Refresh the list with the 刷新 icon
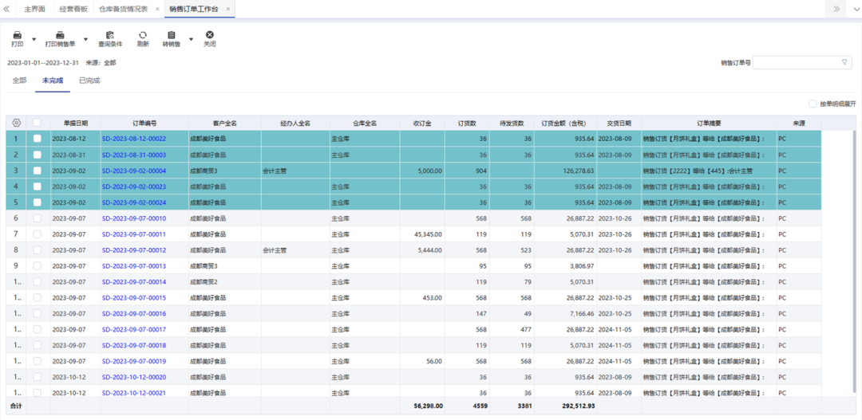 click(143, 35)
